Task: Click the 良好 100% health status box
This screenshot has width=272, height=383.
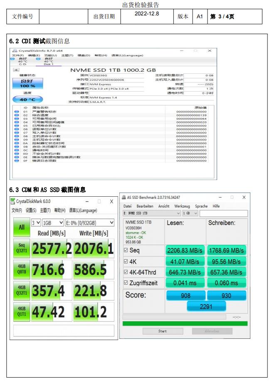Action: pyautogui.click(x=27, y=83)
